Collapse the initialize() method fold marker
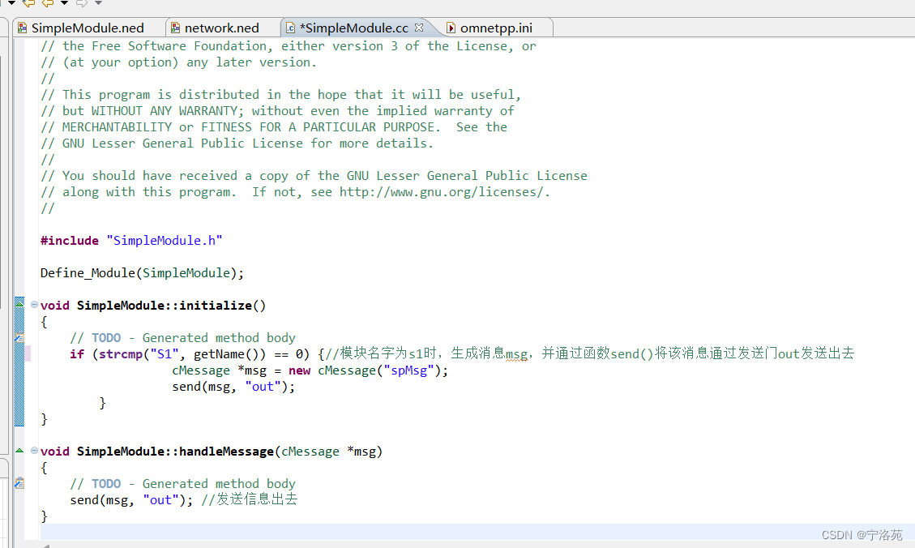 [33, 305]
